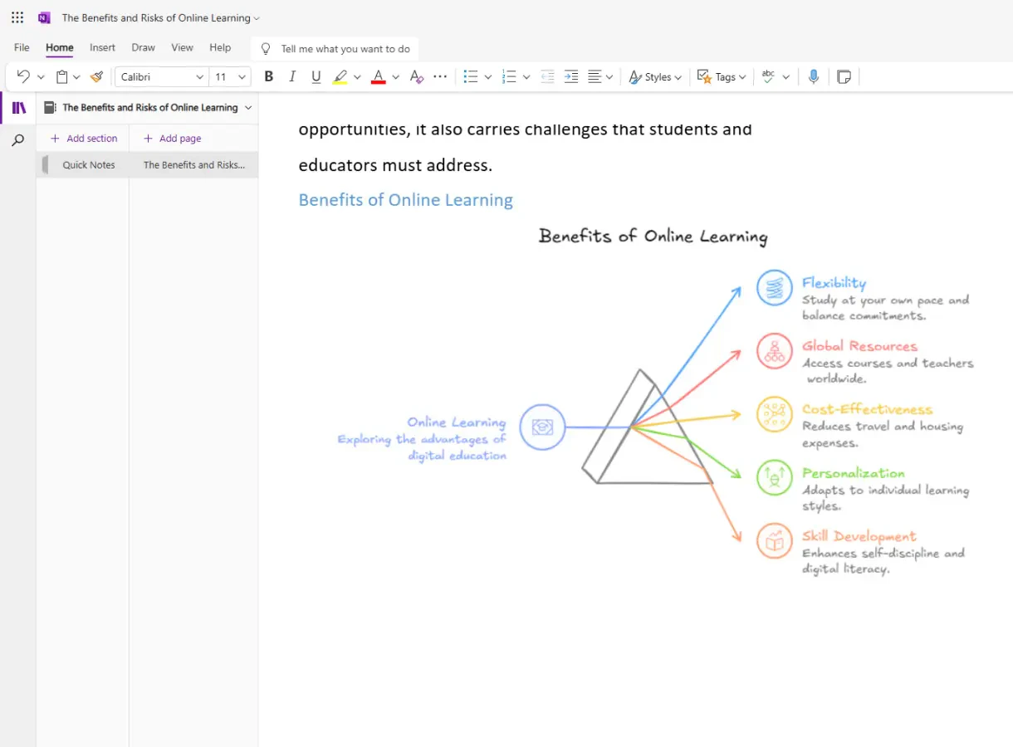The image size is (1013, 747).
Task: Open the Insert menu
Action: pyautogui.click(x=102, y=47)
